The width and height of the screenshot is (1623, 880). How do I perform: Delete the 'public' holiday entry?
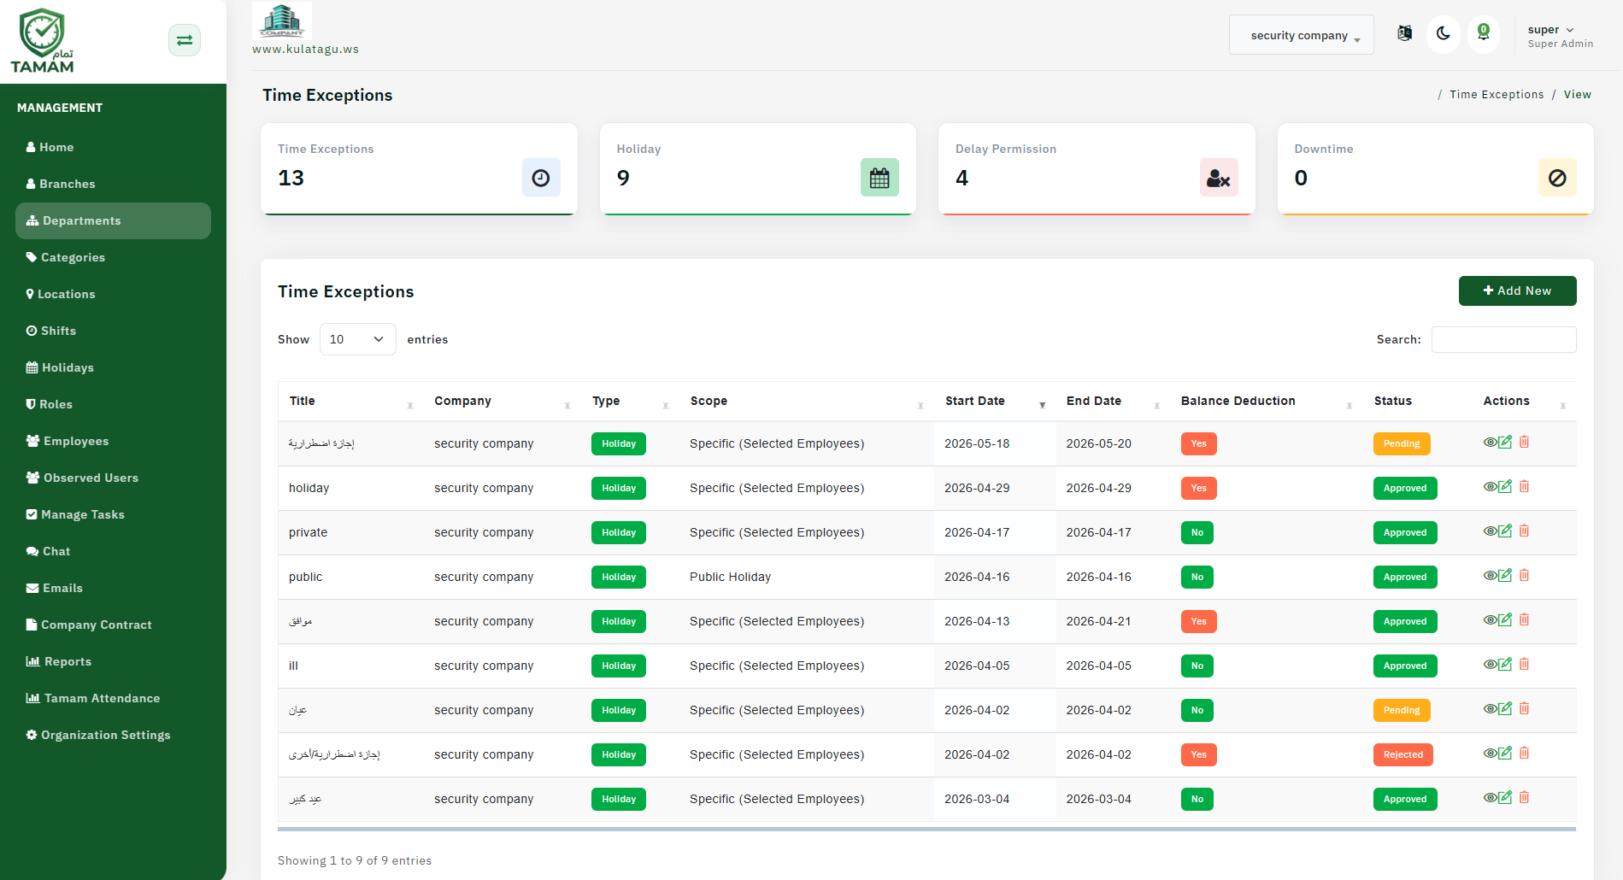pyautogui.click(x=1524, y=575)
